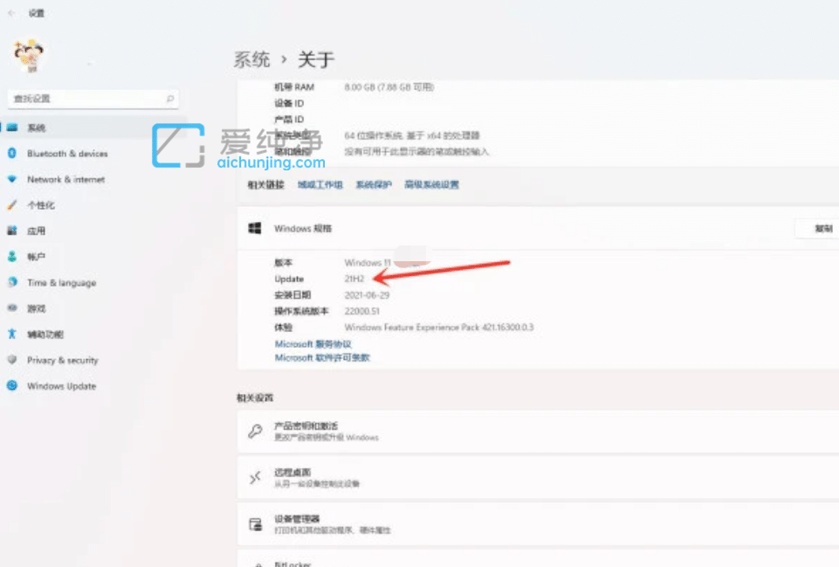This screenshot has height=567, width=839.
Task: Collapse the Windows 规格 section header
Action: pos(538,229)
